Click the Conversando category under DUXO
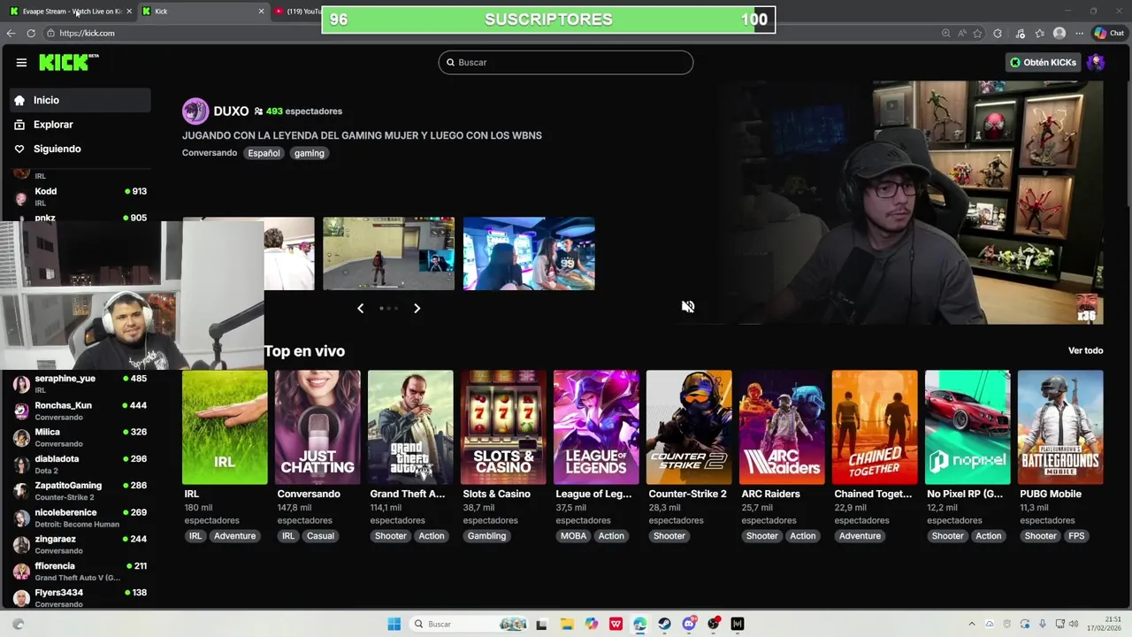1132x637 pixels. coord(210,153)
